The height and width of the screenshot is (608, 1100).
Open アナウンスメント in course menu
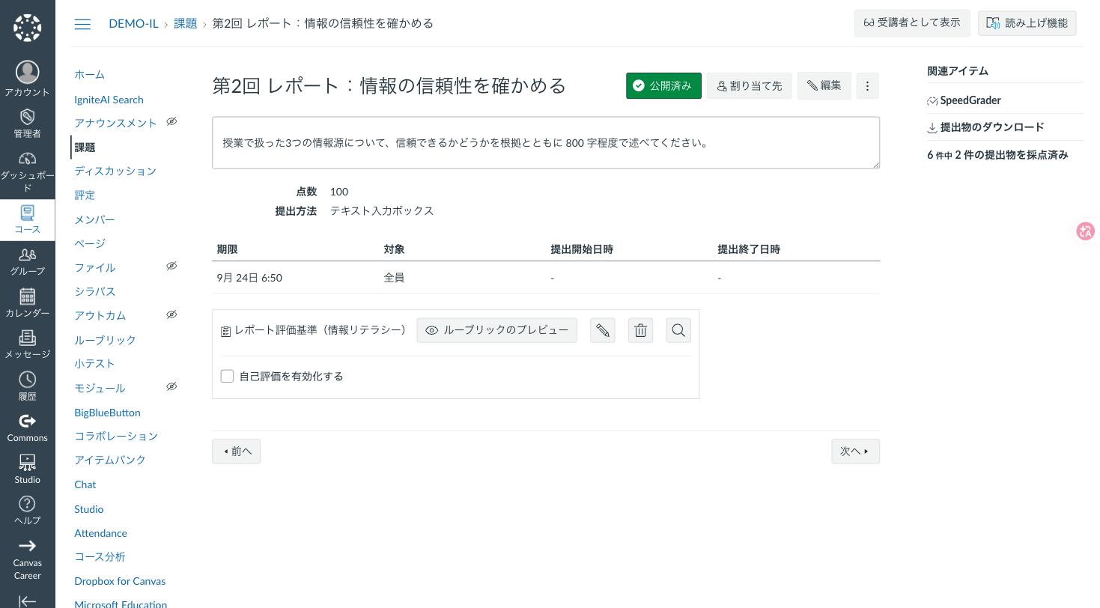click(x=115, y=123)
